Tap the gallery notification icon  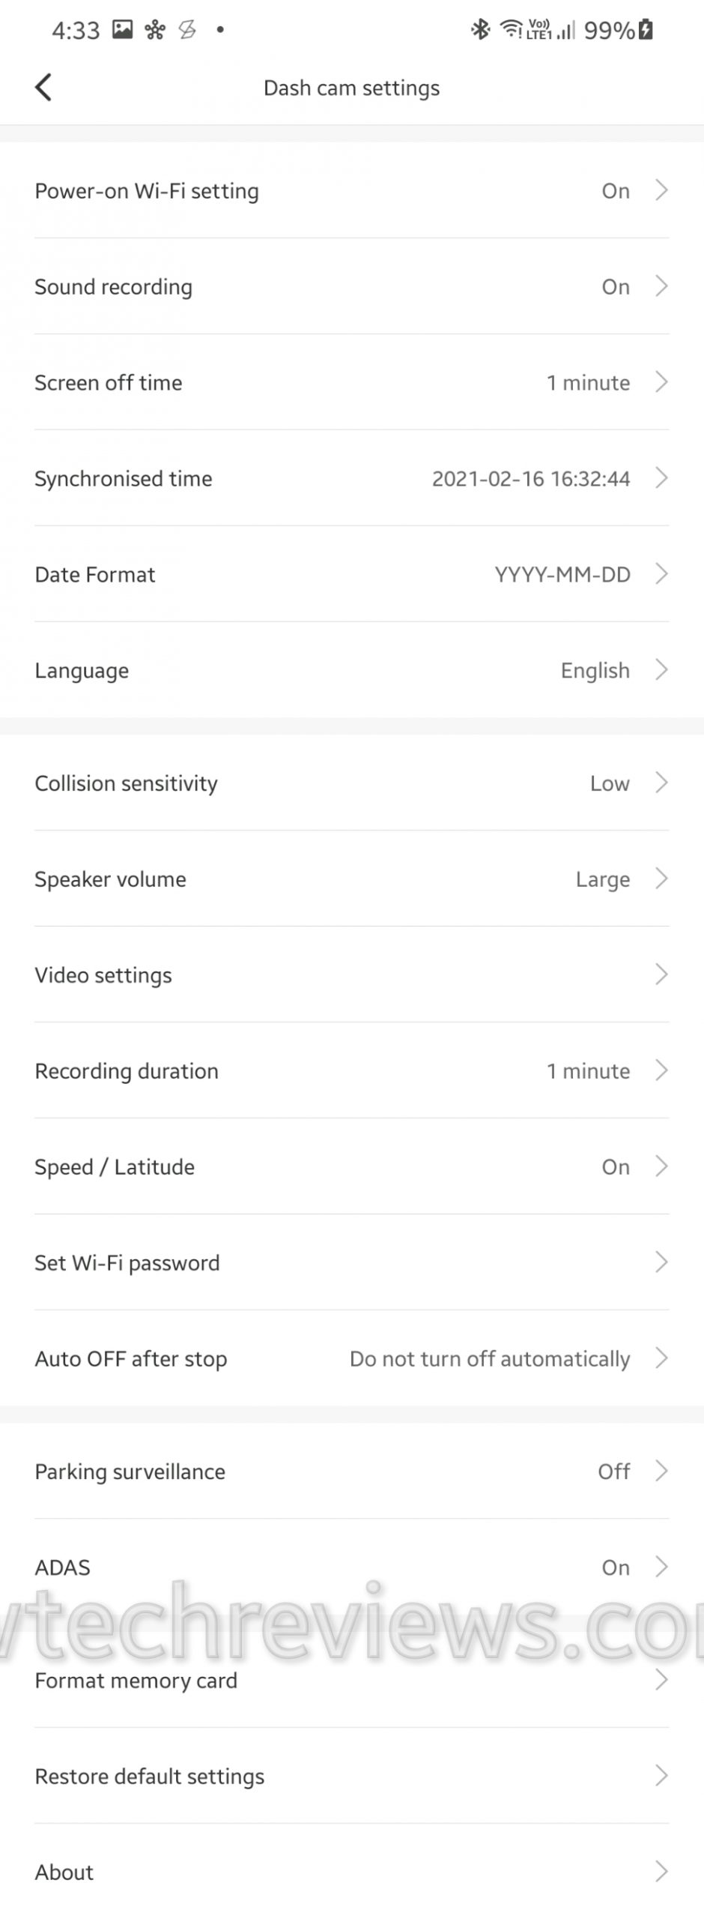[x=122, y=30]
